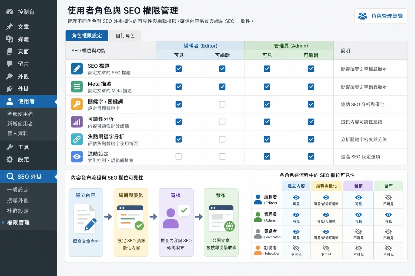This screenshot has height=276, width=415.
Task: Enable Editor 可編輯 for 可讀性分析
Action: click(x=222, y=122)
